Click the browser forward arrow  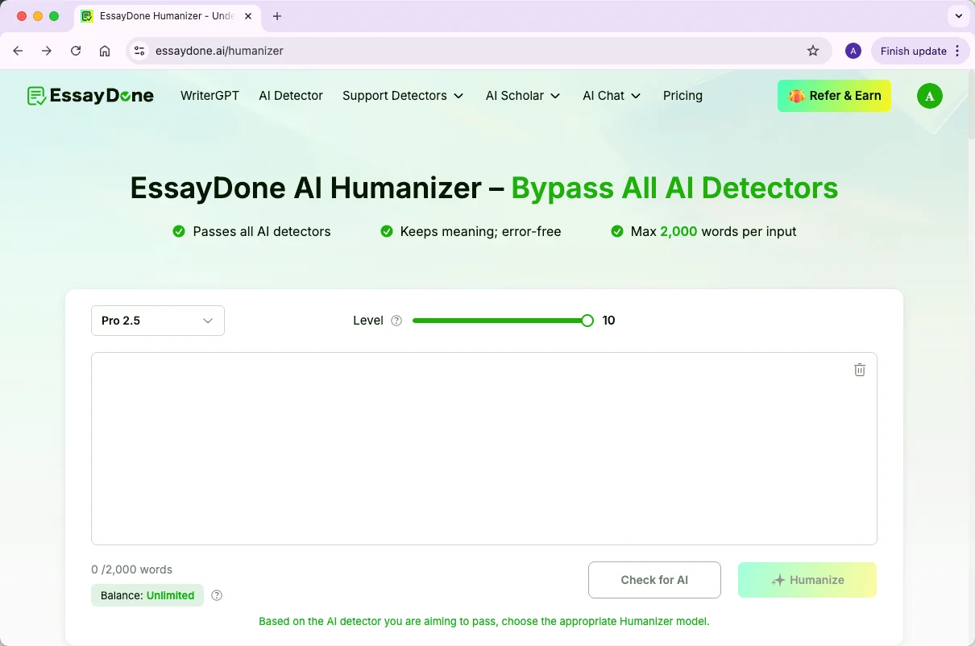tap(47, 51)
